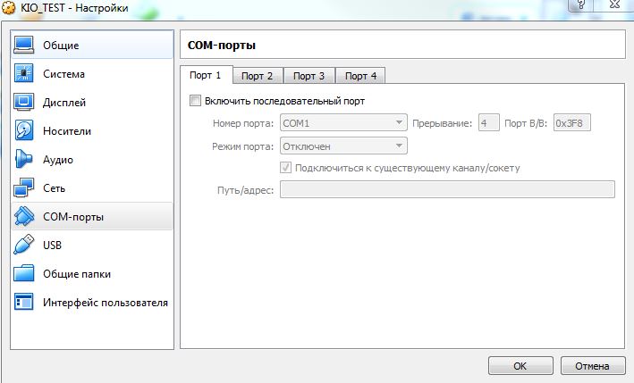Toggle Подключиться к существующему каналу/сокету checkbox
Screen dimensions: 634x383
click(x=286, y=167)
